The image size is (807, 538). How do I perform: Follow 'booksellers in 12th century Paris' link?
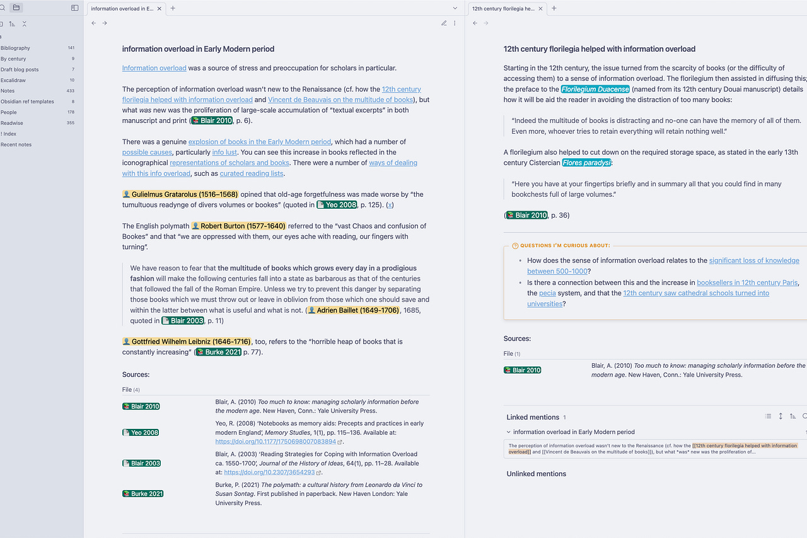coord(748,283)
